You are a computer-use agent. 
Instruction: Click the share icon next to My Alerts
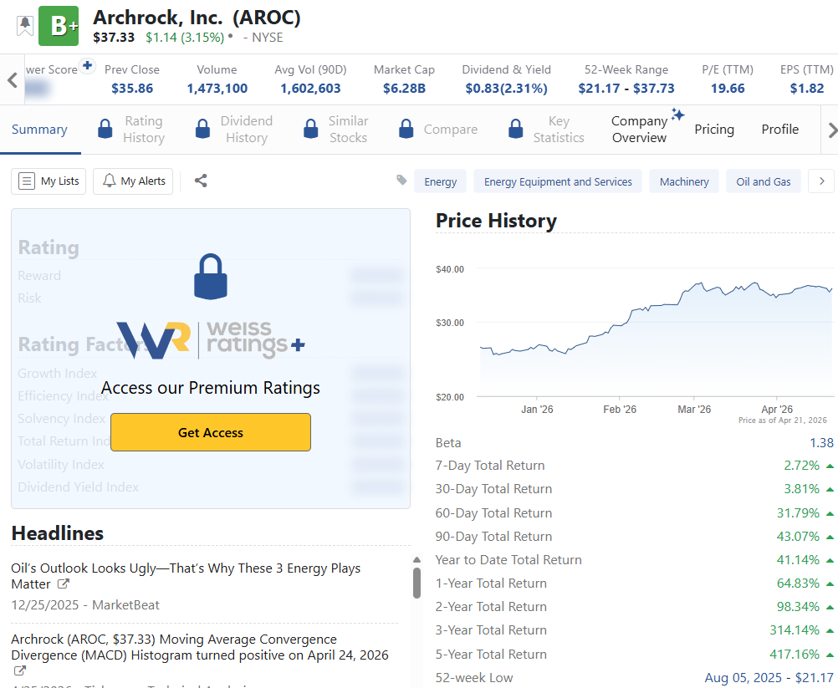point(201,181)
